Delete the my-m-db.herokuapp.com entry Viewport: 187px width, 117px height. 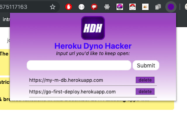click(x=145, y=80)
